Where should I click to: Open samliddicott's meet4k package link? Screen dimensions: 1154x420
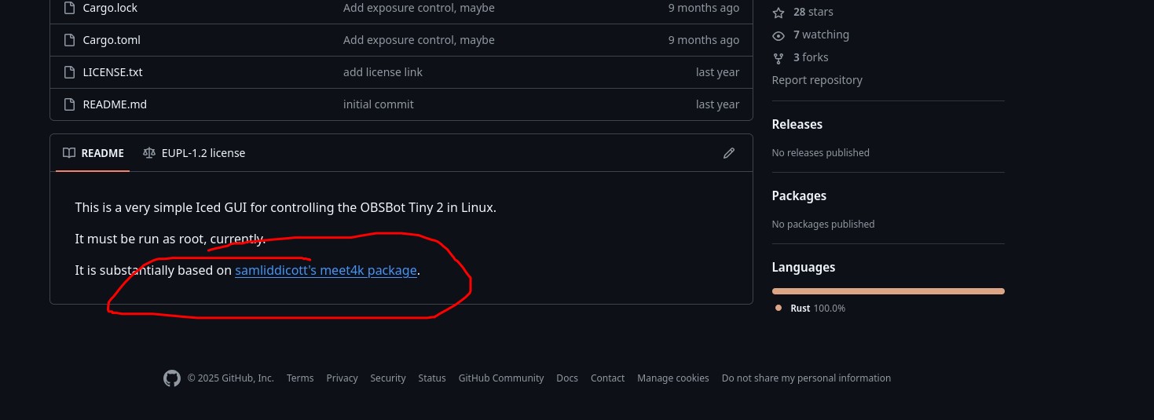pyautogui.click(x=326, y=271)
